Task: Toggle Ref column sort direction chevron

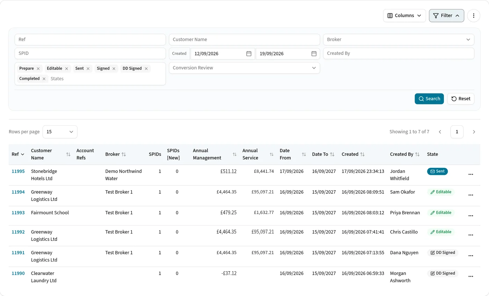Action: click(x=23, y=154)
